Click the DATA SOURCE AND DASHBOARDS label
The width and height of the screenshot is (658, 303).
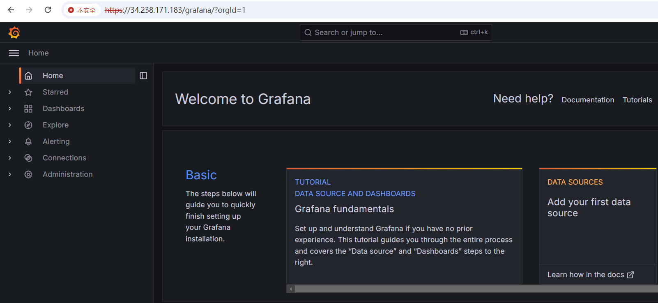(x=355, y=194)
